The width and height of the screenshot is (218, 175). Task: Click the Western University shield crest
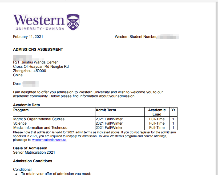click(73, 22)
